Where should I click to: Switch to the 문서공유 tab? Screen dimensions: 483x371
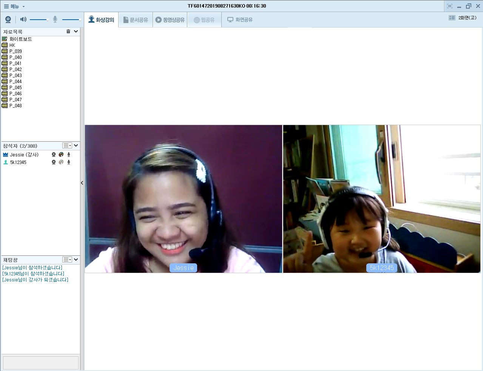coord(136,20)
